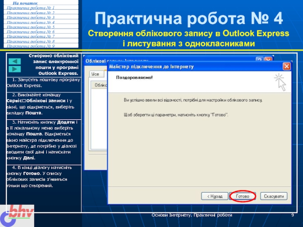Screen dimensions: 303x227
Task: Click the previous slide arrow icon
Action: [15, 61]
